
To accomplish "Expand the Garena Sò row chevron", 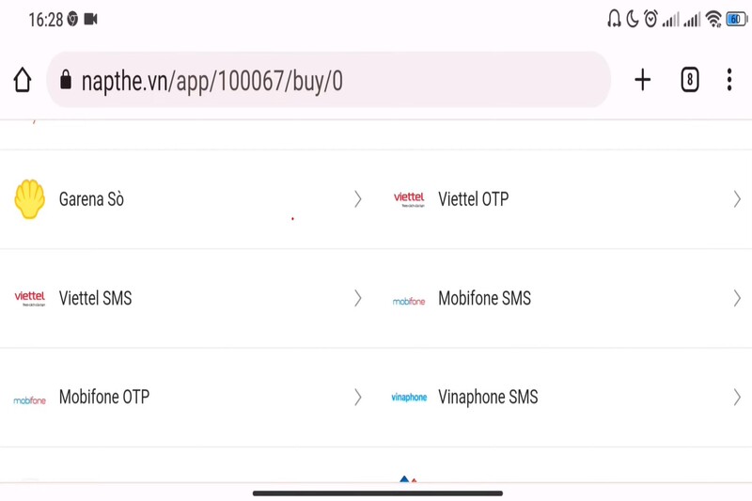I will (x=357, y=199).
